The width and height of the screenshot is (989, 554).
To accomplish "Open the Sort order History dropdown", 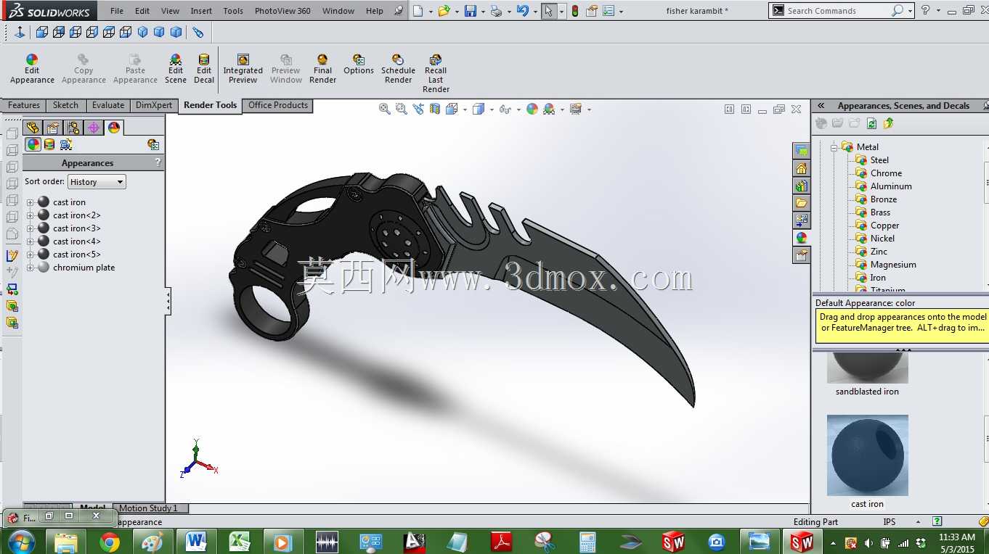I will [97, 182].
